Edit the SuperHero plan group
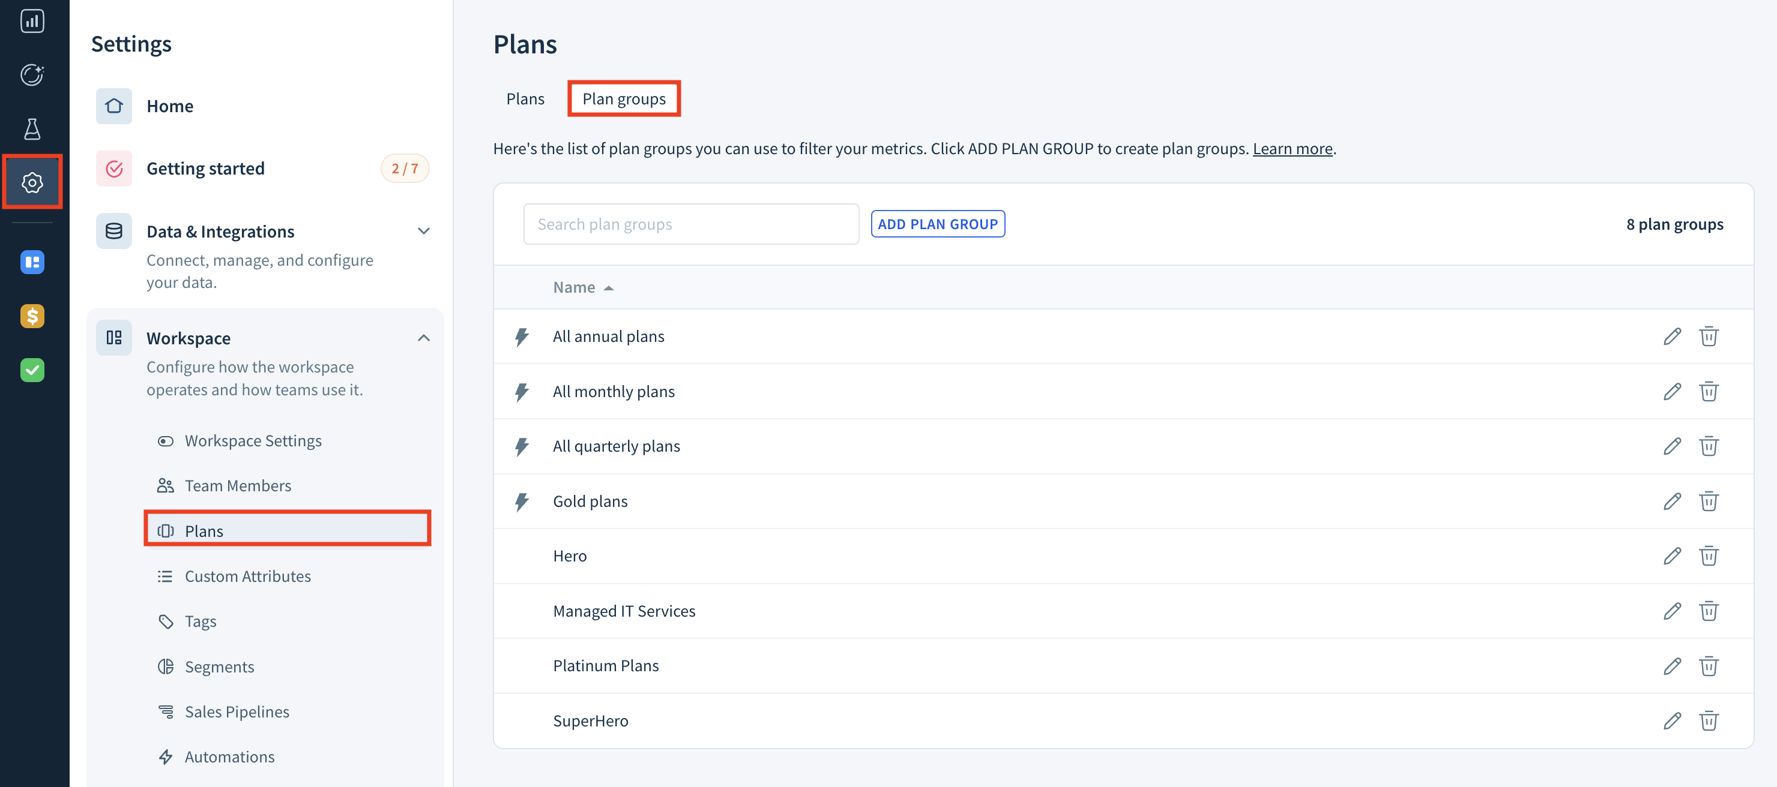The height and width of the screenshot is (787, 1777). click(x=1671, y=720)
